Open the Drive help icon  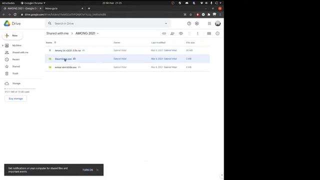click(x=189, y=23)
